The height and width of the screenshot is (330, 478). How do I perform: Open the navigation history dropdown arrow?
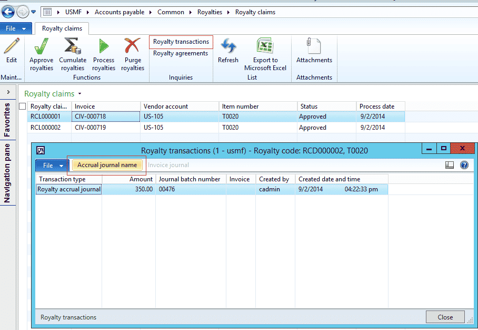tap(34, 12)
